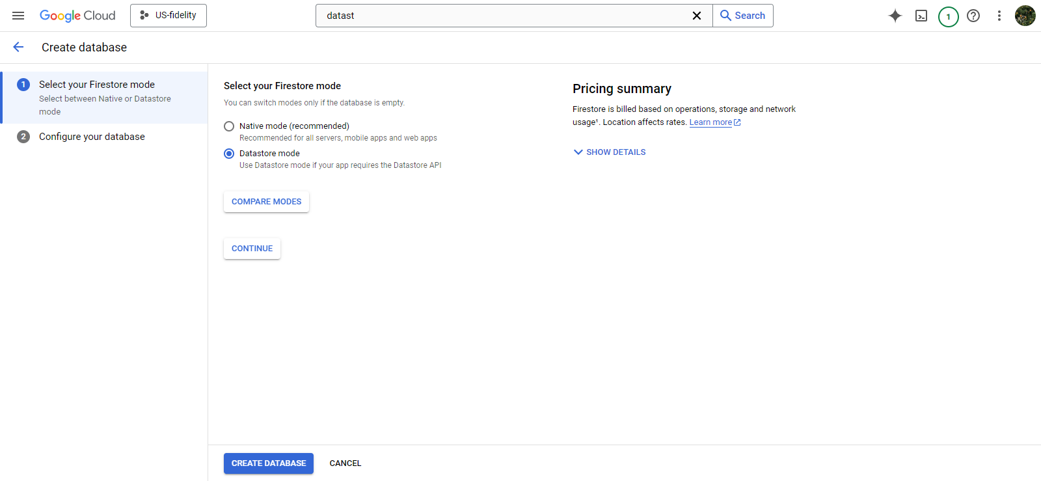Click the Compare Modes button
The image size is (1041, 481).
(x=266, y=202)
